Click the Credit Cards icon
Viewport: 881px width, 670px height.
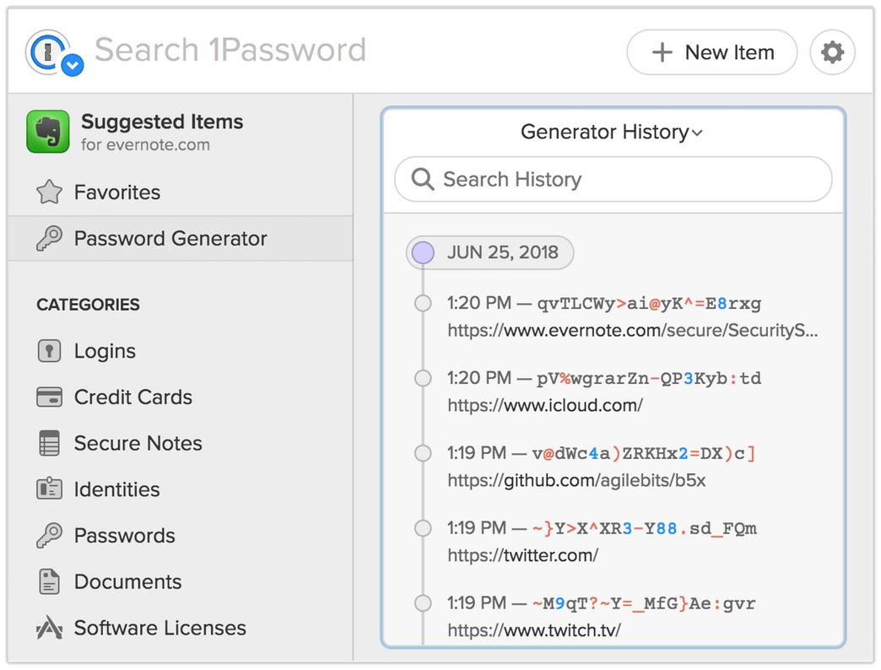pyautogui.click(x=50, y=397)
